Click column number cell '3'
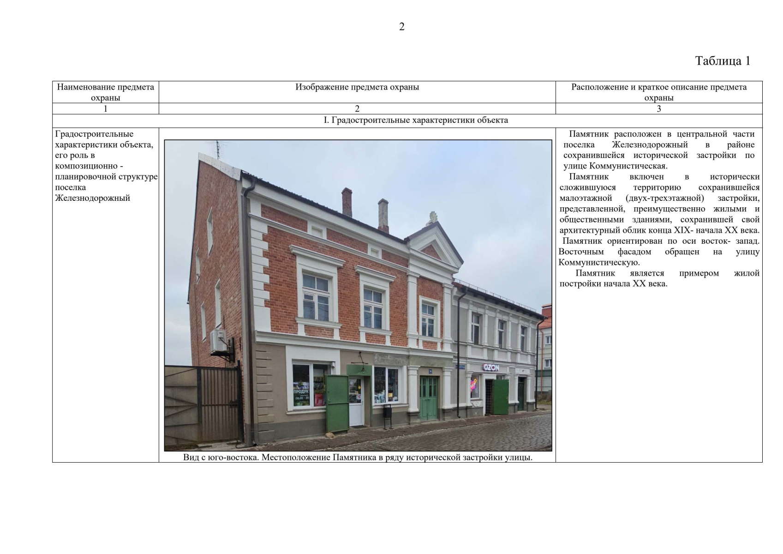 coord(659,109)
